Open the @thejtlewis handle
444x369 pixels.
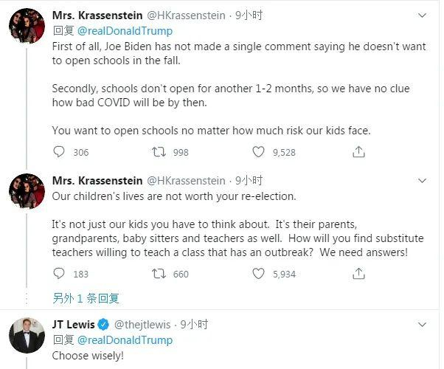pos(142,325)
